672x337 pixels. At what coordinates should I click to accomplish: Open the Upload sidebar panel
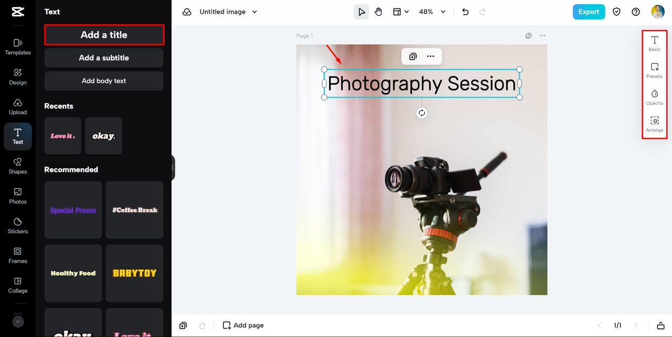tap(18, 106)
